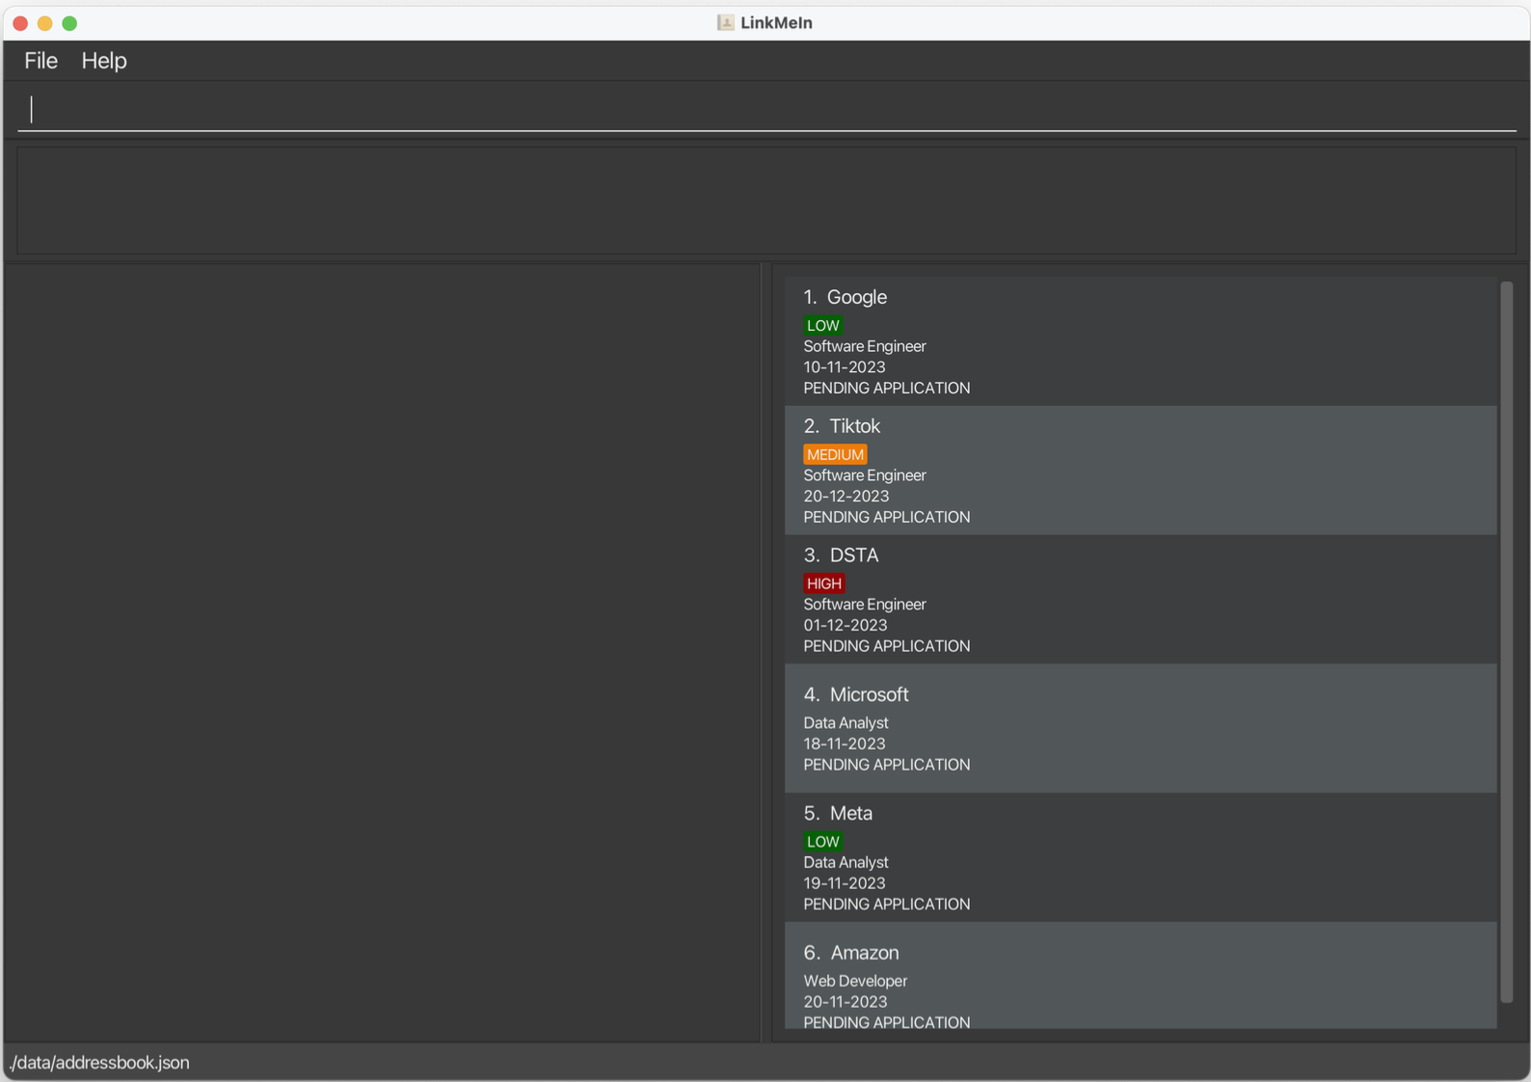Click Amazon's Web Developer role
The height and width of the screenshot is (1082, 1531).
(855, 982)
